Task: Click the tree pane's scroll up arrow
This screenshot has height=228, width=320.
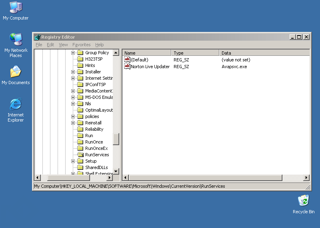Action: (x=116, y=53)
